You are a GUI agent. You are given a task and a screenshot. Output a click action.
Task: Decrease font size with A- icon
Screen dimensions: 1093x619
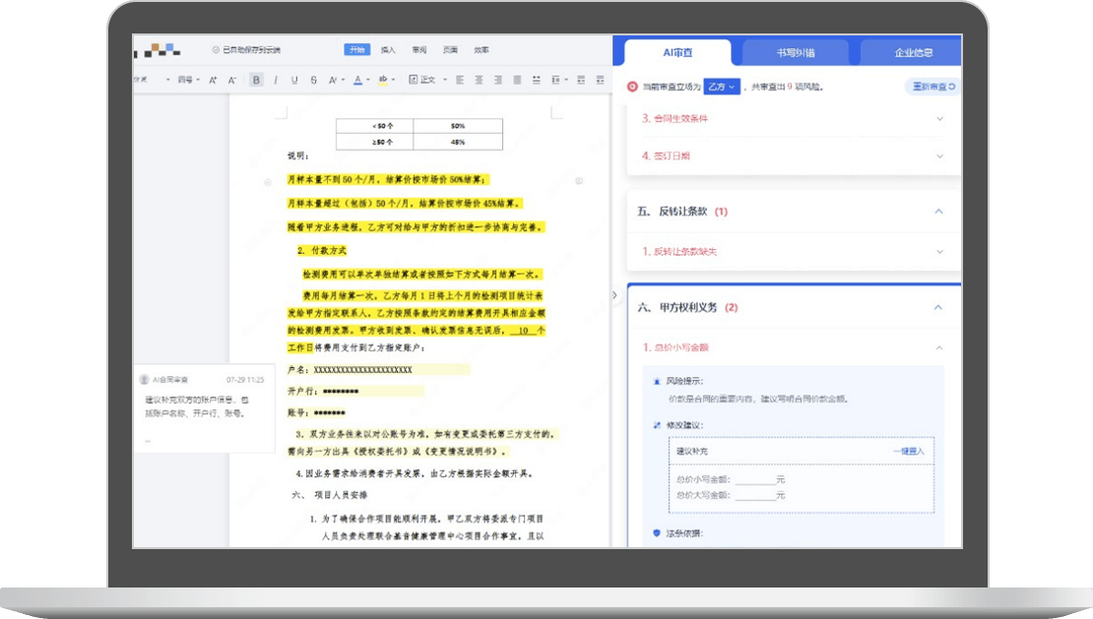[x=232, y=80]
